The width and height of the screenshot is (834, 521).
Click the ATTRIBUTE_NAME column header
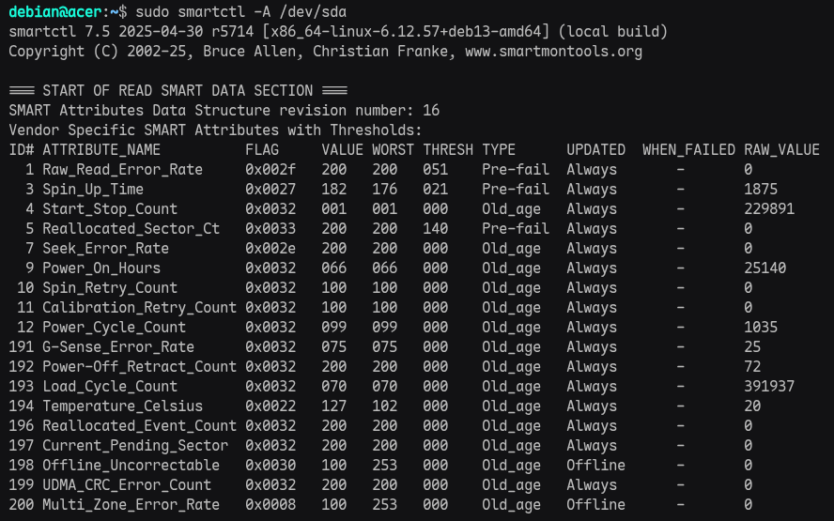[x=101, y=150]
